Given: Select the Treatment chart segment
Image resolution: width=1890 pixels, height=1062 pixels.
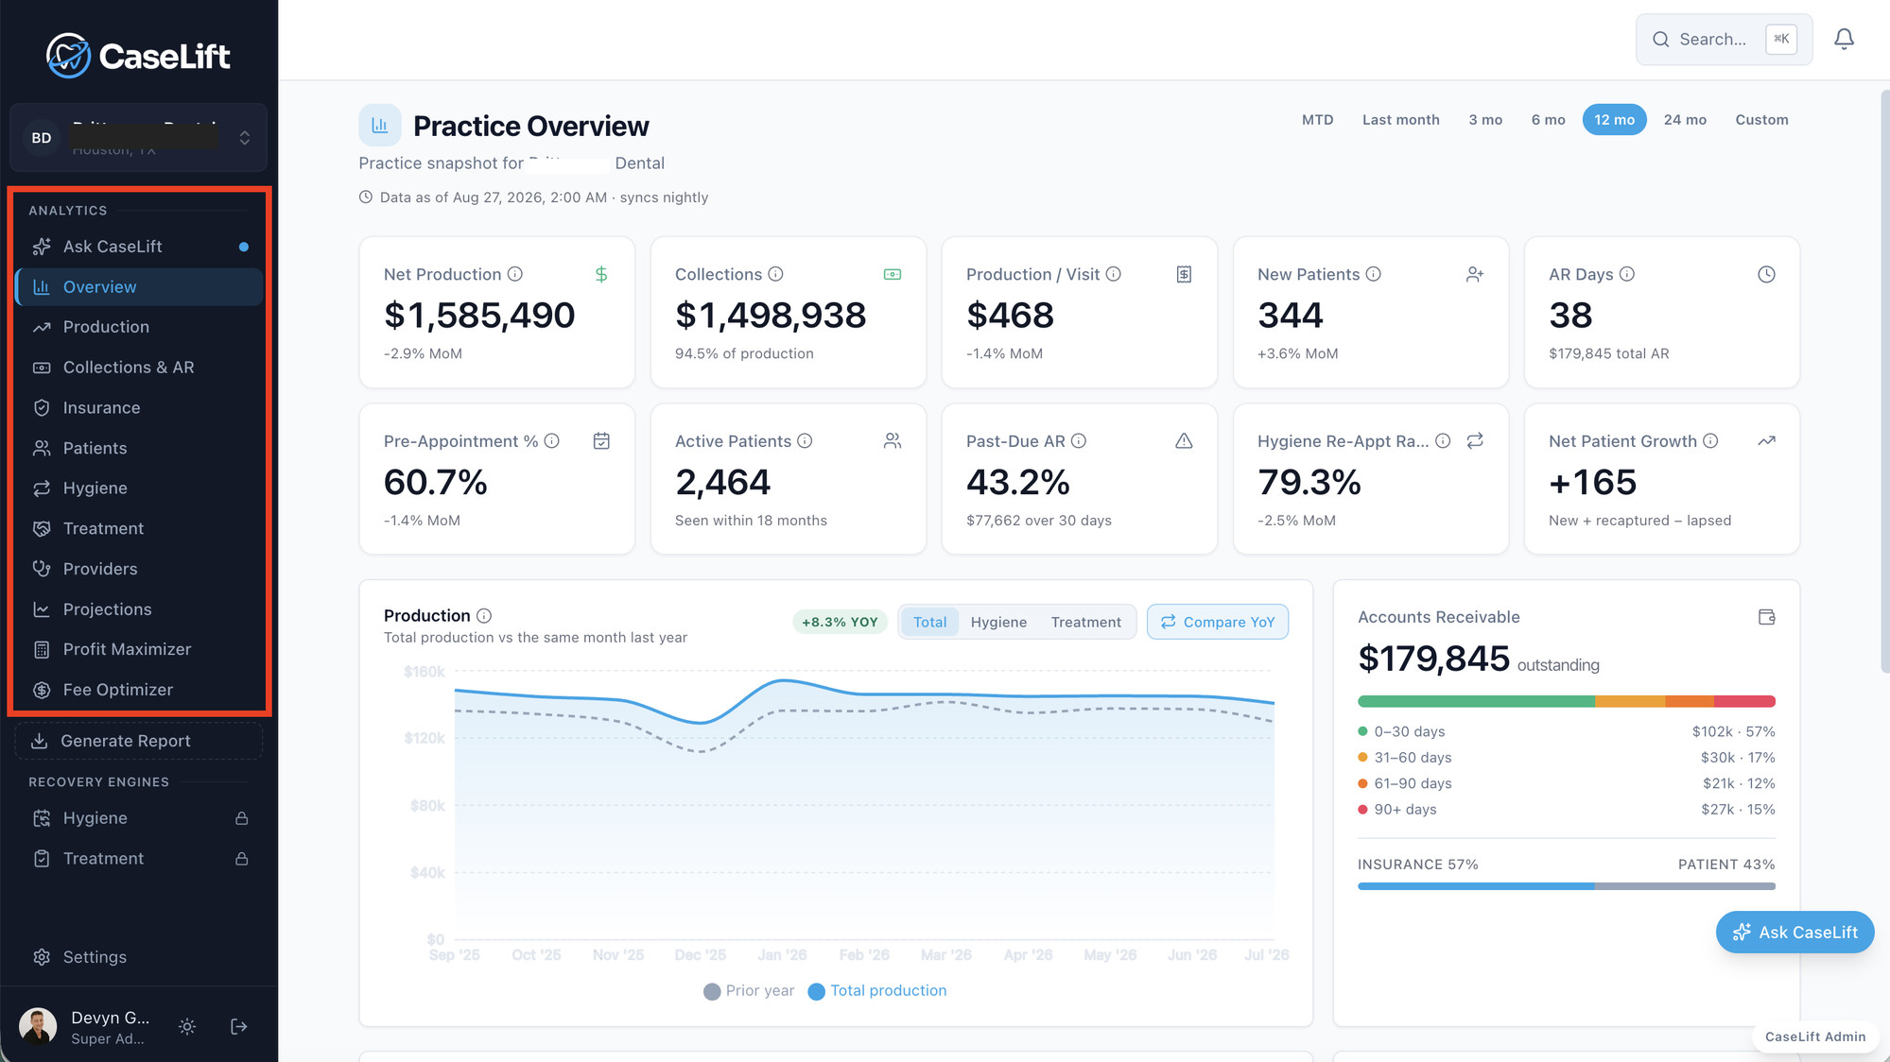Looking at the screenshot, I should coord(1085,622).
